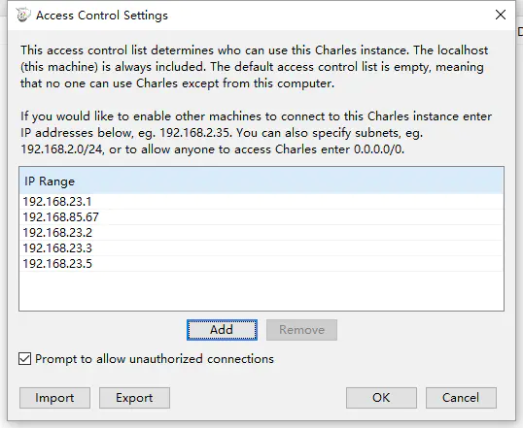Click empty space below the IP list entries
The image size is (523, 428).
tap(261, 291)
